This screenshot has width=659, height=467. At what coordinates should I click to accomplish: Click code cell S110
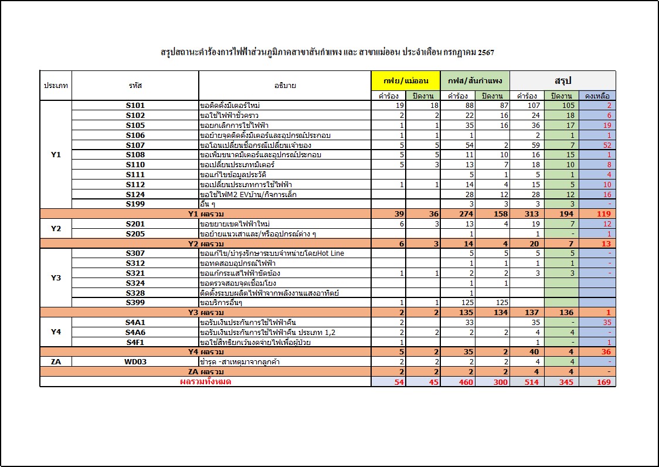coord(135,164)
